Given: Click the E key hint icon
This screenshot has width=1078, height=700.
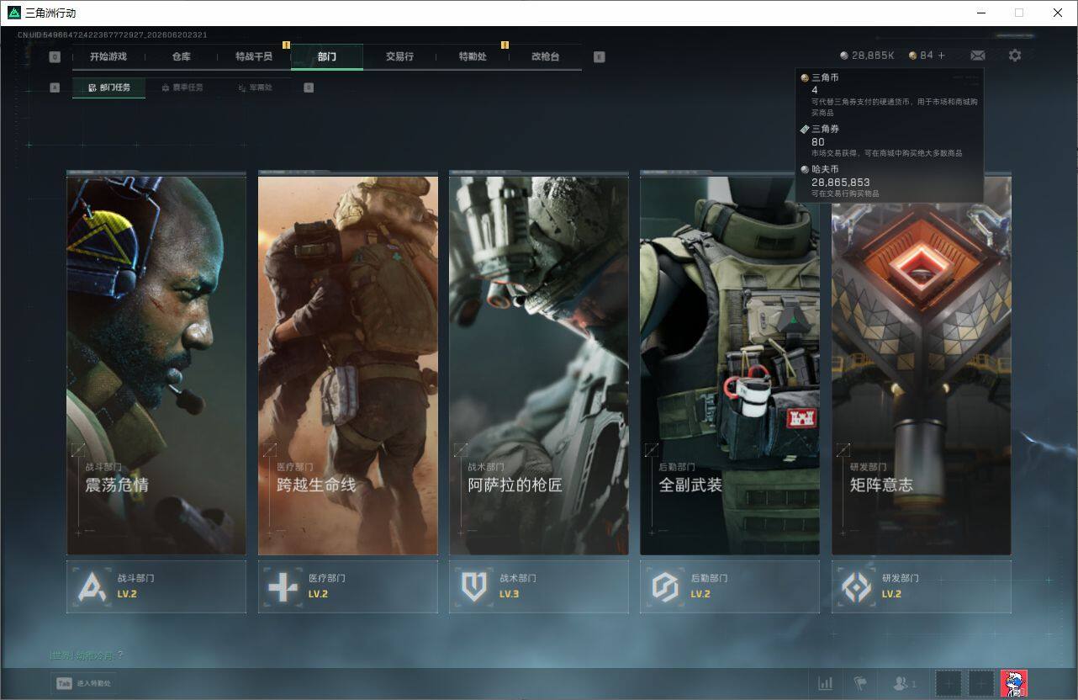Looking at the screenshot, I should coord(599,57).
